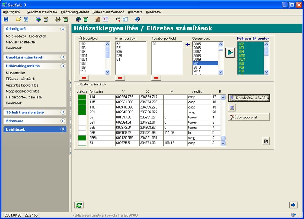Click the results table scroll down arrow
304x219 pixels.
(x=223, y=143)
